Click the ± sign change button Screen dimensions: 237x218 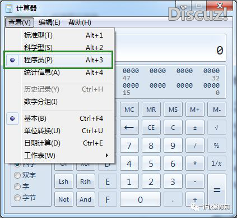click(x=195, y=128)
